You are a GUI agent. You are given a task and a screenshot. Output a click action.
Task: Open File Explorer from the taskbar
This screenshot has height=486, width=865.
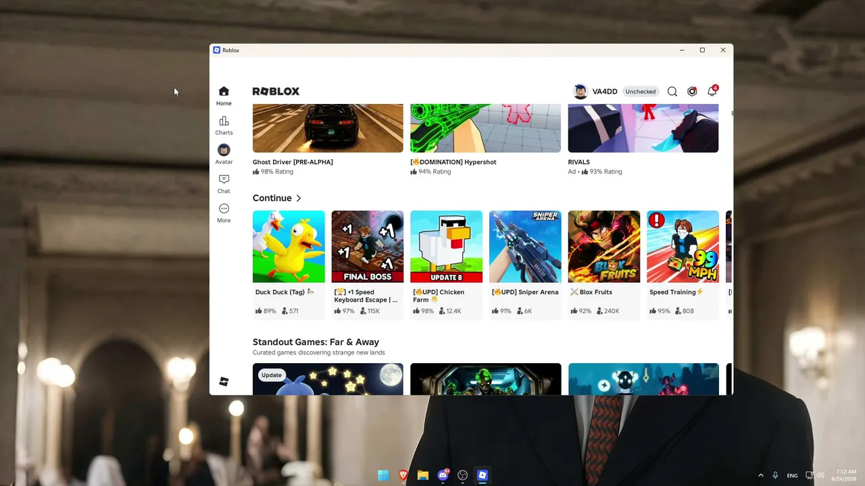423,475
